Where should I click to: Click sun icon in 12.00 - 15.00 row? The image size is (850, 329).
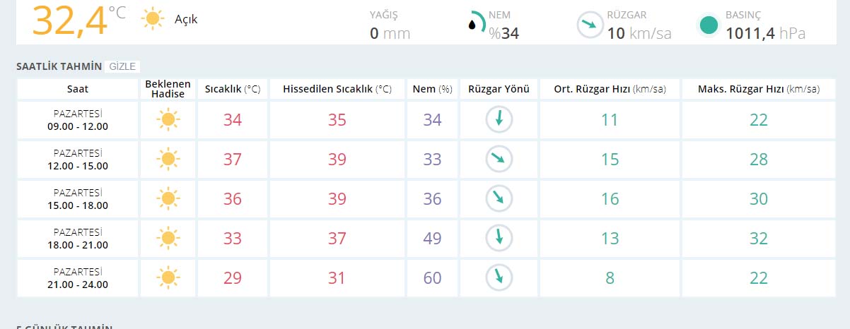[x=168, y=160]
